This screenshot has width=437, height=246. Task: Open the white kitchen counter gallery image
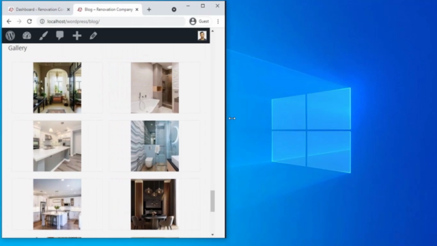pyautogui.click(x=57, y=146)
